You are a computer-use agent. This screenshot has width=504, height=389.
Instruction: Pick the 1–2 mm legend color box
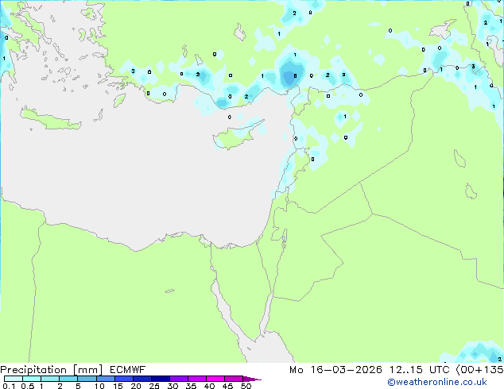coord(50,379)
